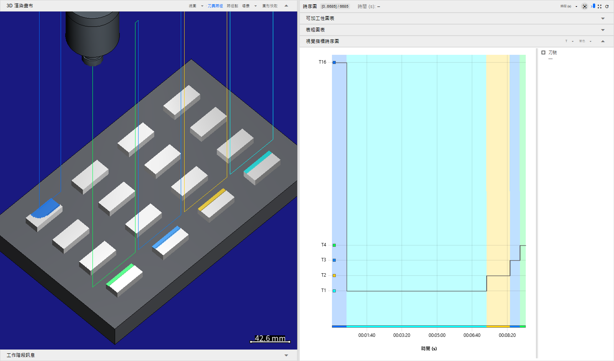
Task: Click the fit-to-view expand icon
Action: pyautogui.click(x=600, y=7)
